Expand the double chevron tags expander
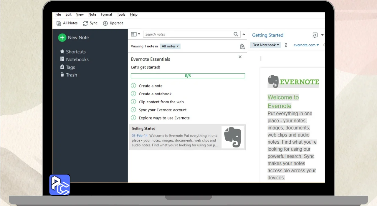The width and height of the screenshot is (377, 206). coord(286,45)
